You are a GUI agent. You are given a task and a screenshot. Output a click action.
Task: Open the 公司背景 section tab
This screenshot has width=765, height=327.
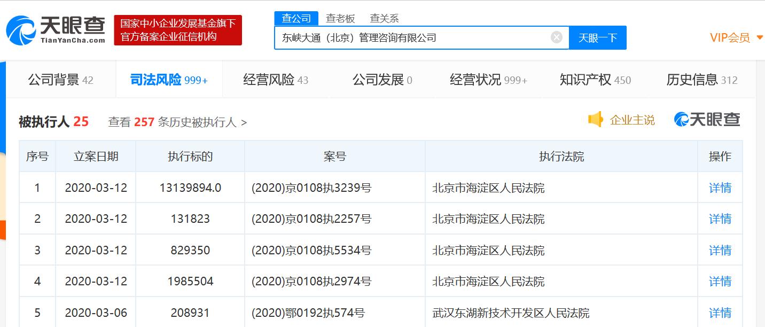point(60,80)
